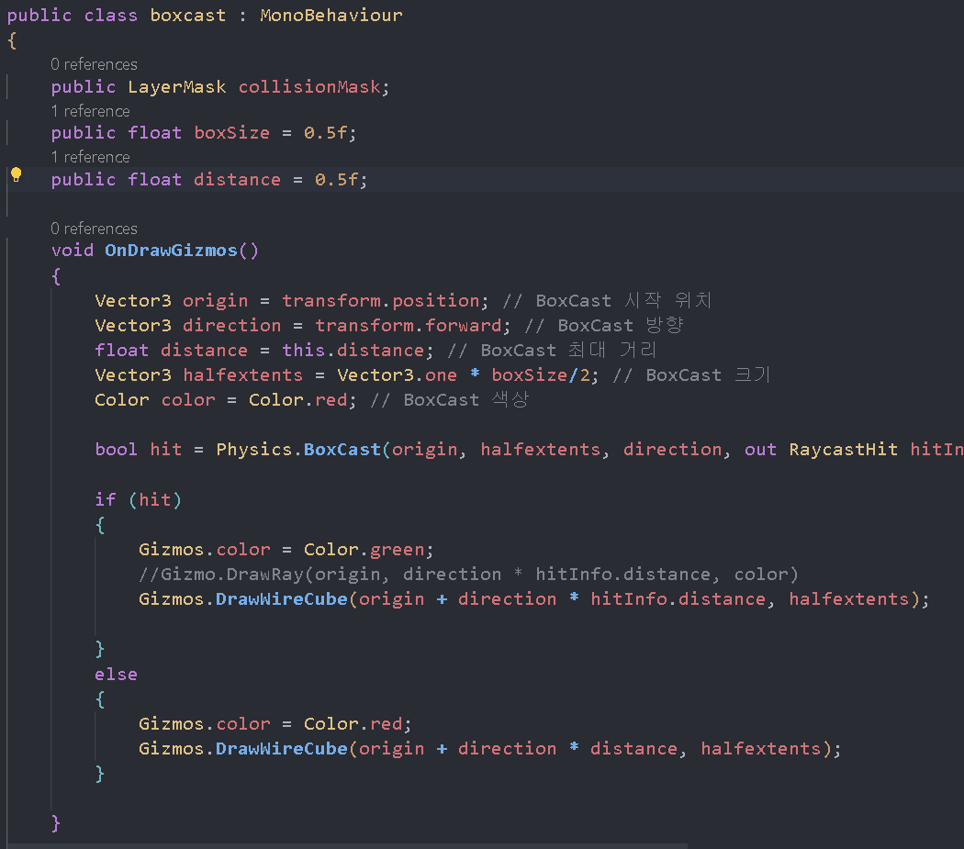
Task: Click 'RaycastHit' type name
Action: pos(844,450)
